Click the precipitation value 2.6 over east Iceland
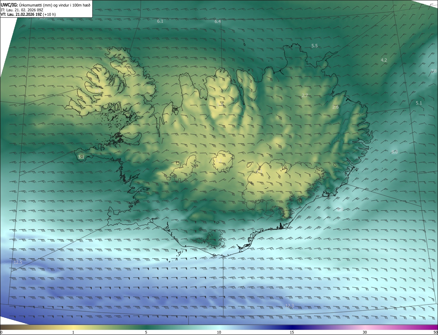This screenshot has height=335, width=438. pos(335,107)
